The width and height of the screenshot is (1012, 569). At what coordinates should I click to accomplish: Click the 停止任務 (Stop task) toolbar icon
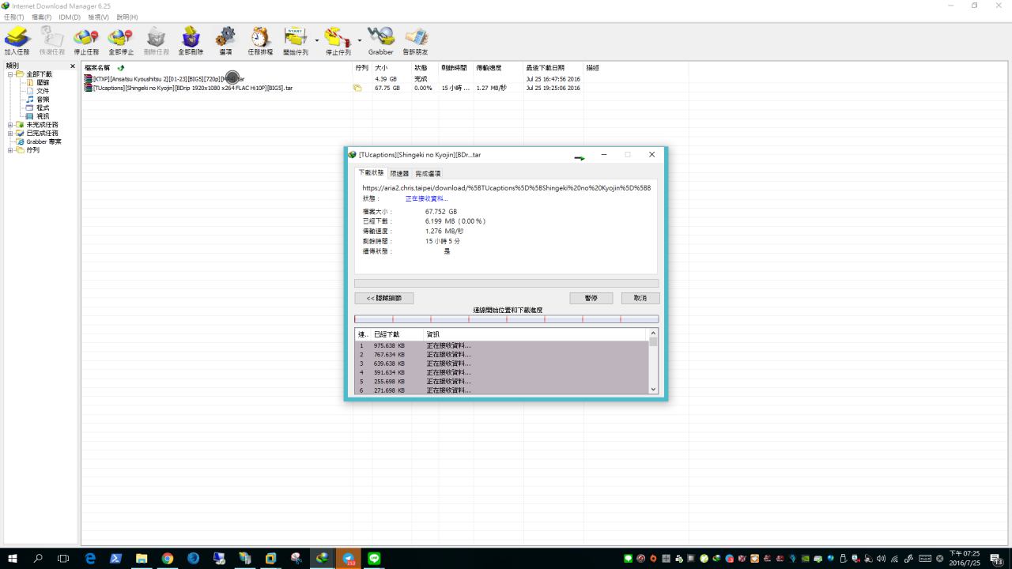click(x=86, y=40)
